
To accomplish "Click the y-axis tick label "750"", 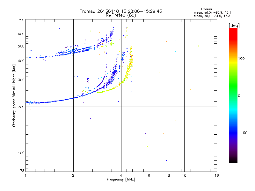I will (21, 20).
